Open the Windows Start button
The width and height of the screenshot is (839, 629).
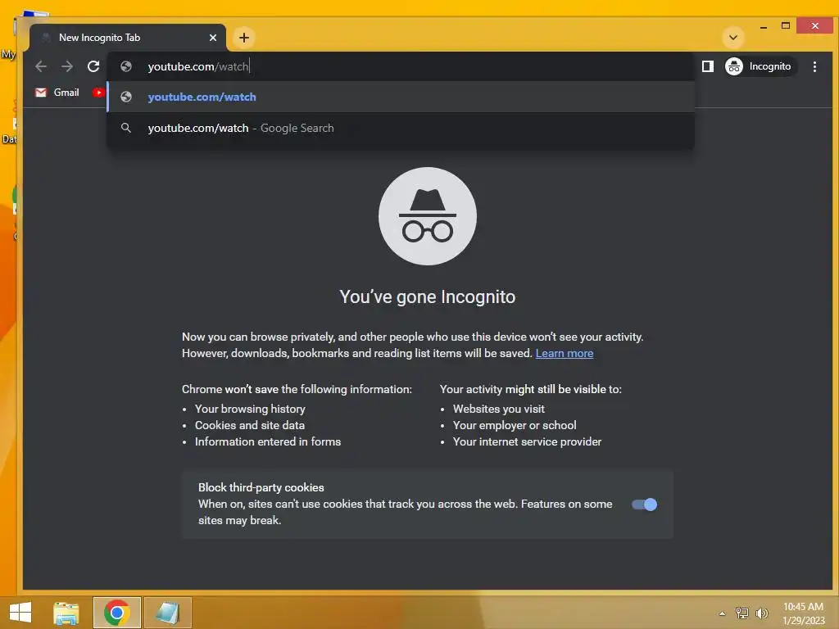pyautogui.click(x=20, y=613)
